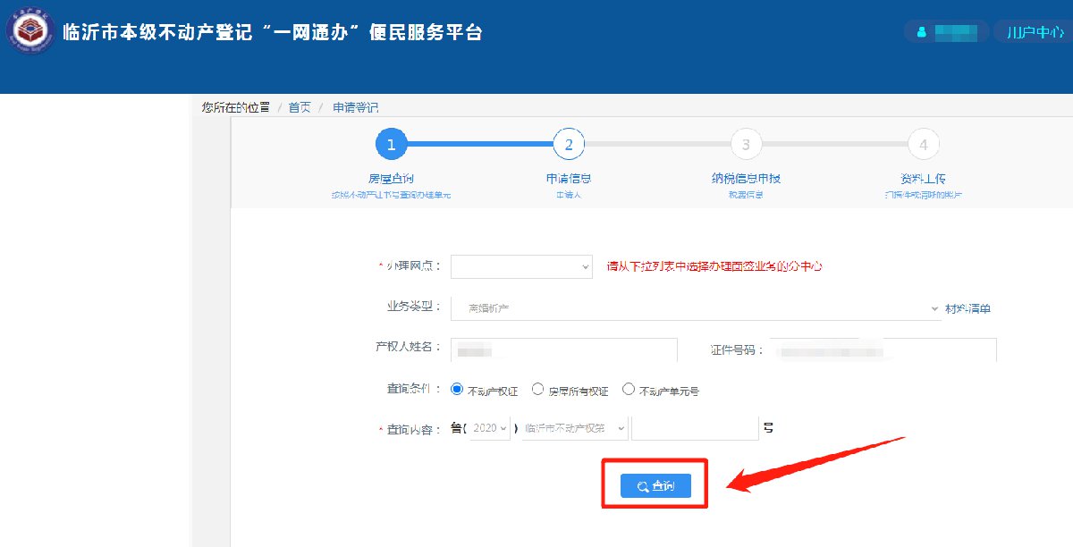Click the user avatar icon
The height and width of the screenshot is (547, 1073).
(x=922, y=32)
